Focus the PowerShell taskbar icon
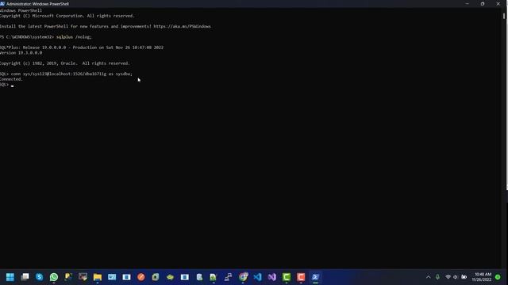 316,277
